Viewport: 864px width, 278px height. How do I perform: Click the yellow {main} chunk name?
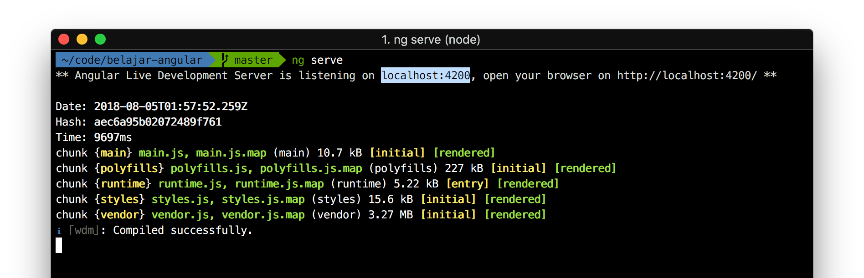[x=113, y=153]
